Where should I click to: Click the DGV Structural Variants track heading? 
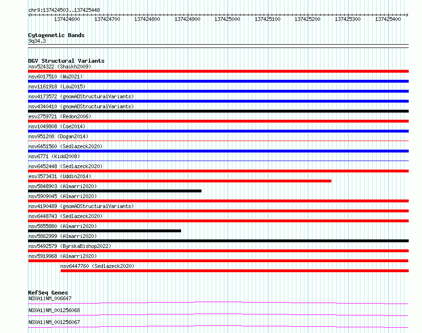click(x=66, y=61)
